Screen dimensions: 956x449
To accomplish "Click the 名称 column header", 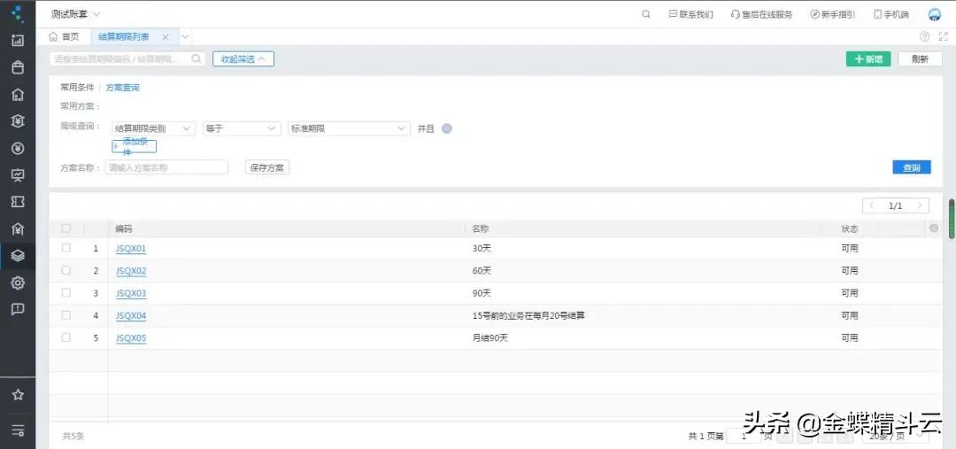I will point(481,228).
